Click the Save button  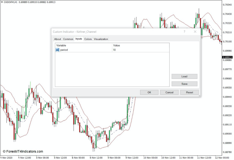coord(184,84)
